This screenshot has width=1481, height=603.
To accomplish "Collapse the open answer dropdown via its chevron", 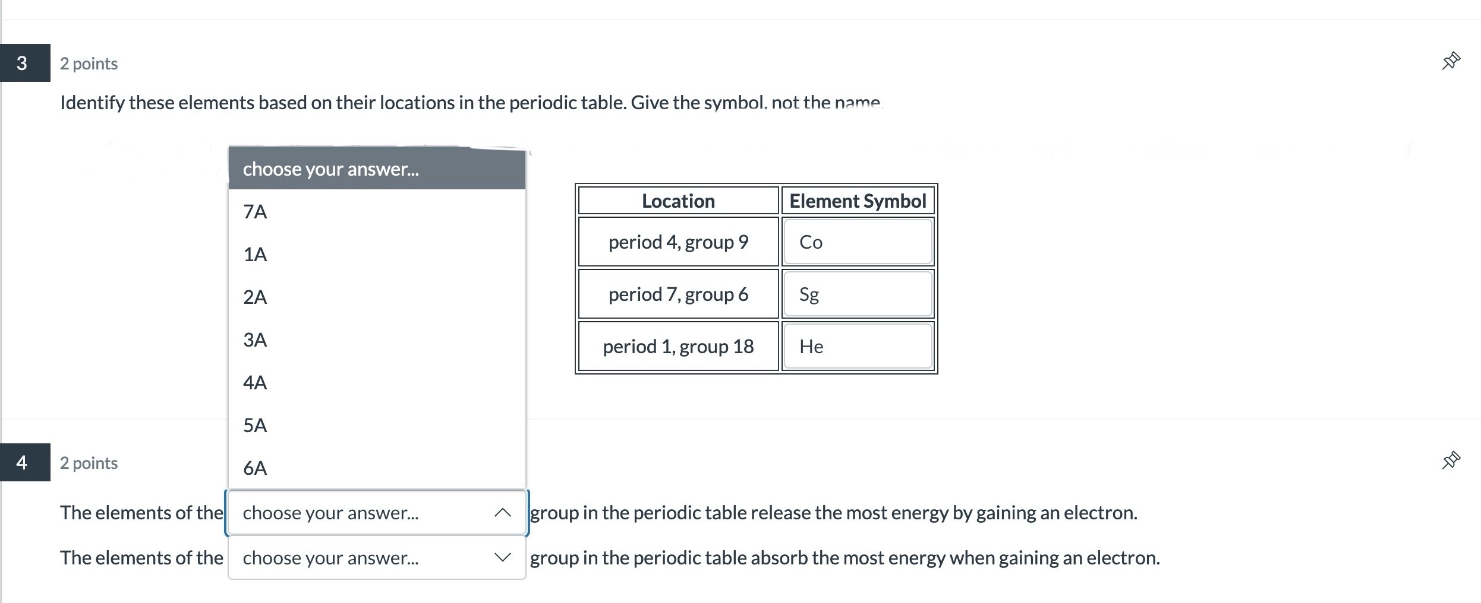I will click(502, 513).
